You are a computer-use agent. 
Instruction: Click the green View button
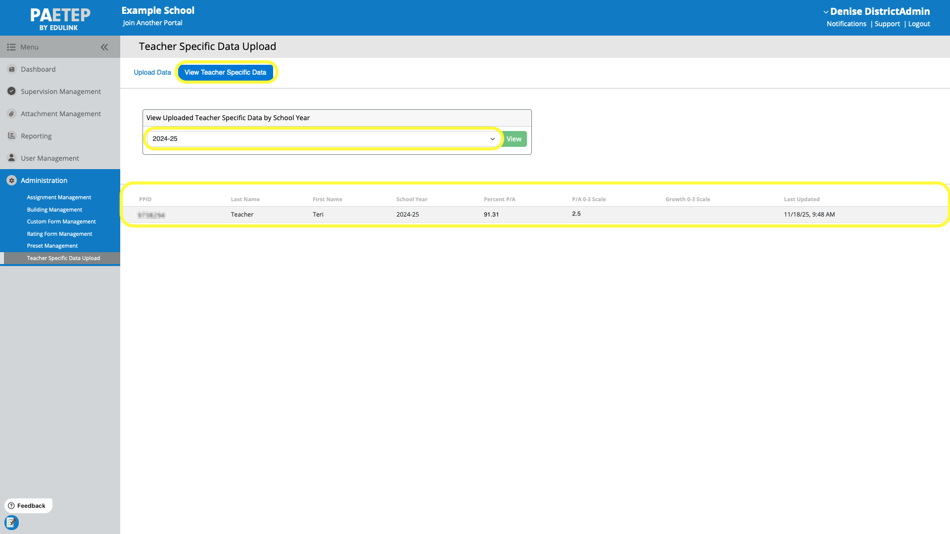tap(514, 139)
